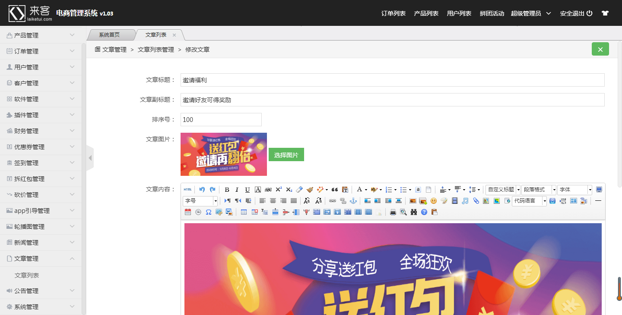Click the search-replace binoculars icon
The width and height of the screenshot is (622, 315).
point(413,212)
